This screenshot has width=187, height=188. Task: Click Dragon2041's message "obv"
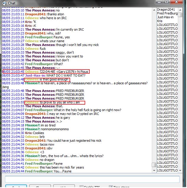tap(50, 148)
